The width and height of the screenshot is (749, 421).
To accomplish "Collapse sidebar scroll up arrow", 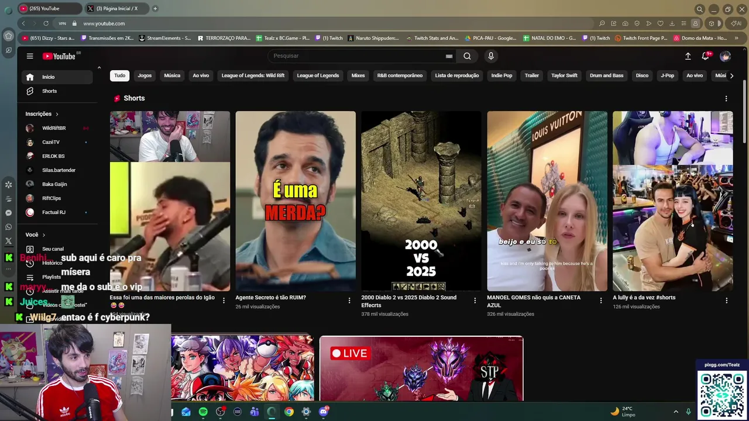I will click(x=99, y=68).
